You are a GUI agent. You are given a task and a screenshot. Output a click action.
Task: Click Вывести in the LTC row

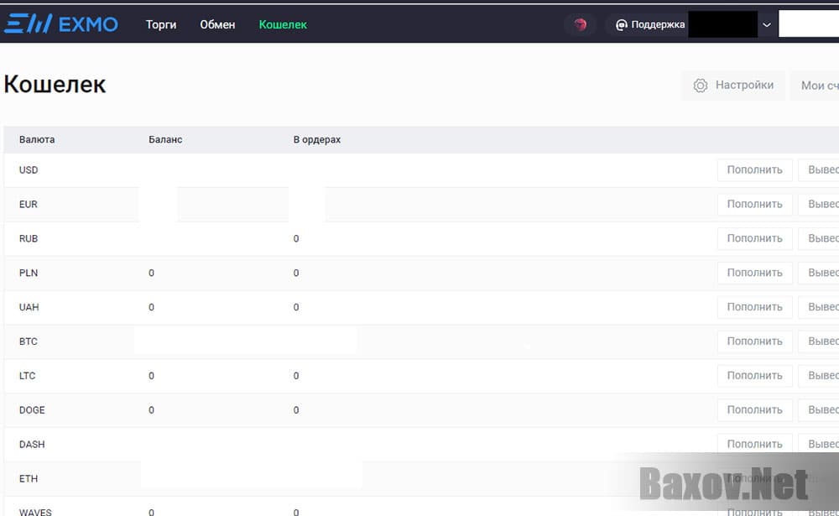(x=821, y=376)
